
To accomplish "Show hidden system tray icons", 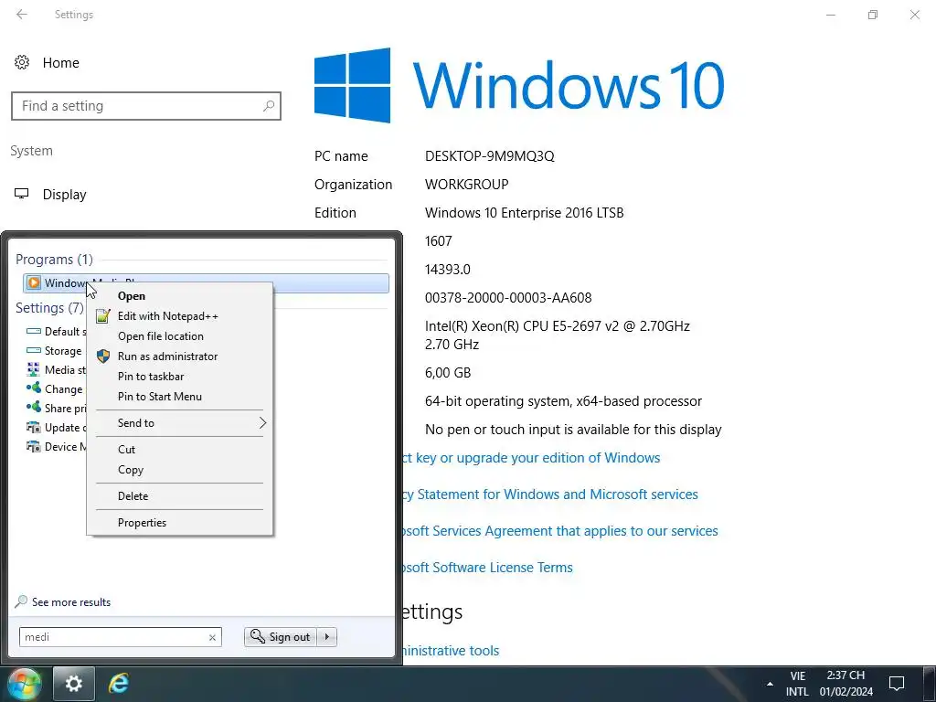I will (x=770, y=684).
